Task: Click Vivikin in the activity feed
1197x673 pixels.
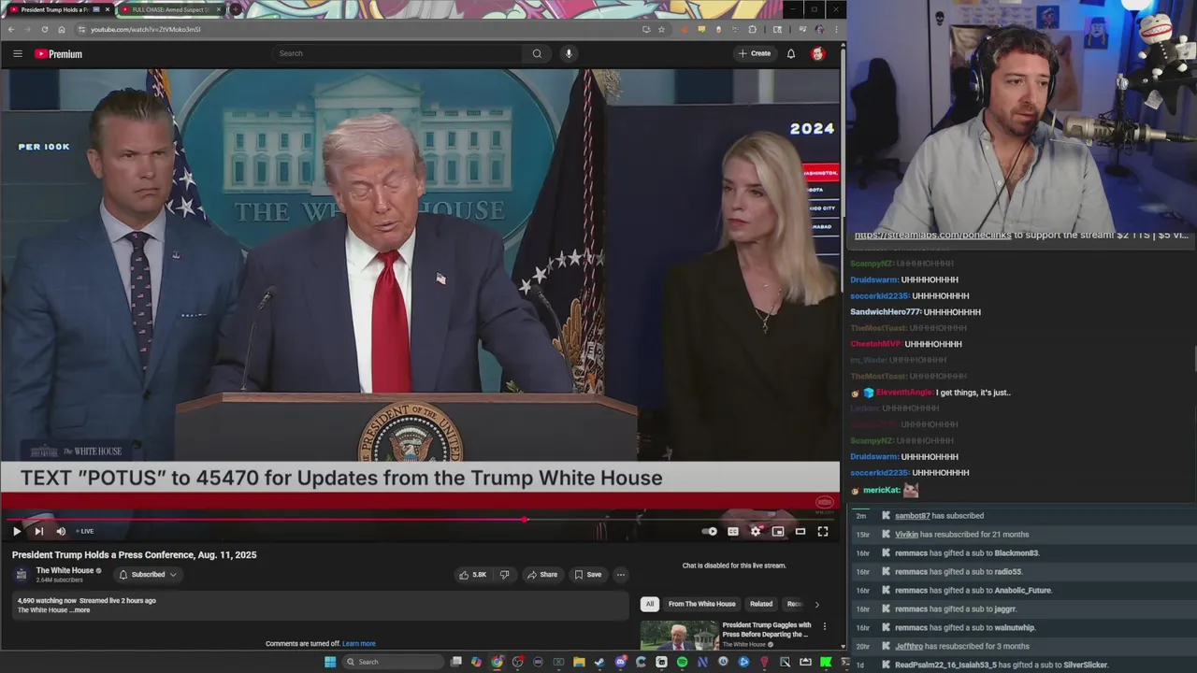Action: (906, 535)
